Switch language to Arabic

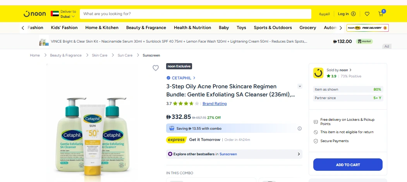(x=324, y=14)
